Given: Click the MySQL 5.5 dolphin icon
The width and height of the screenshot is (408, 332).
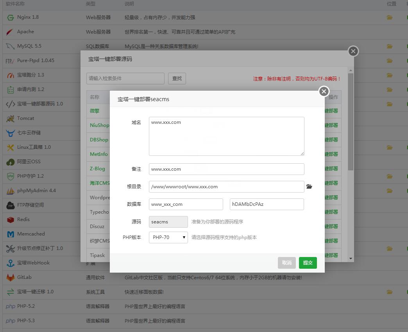Looking at the screenshot, I should pyautogui.click(x=10, y=46).
